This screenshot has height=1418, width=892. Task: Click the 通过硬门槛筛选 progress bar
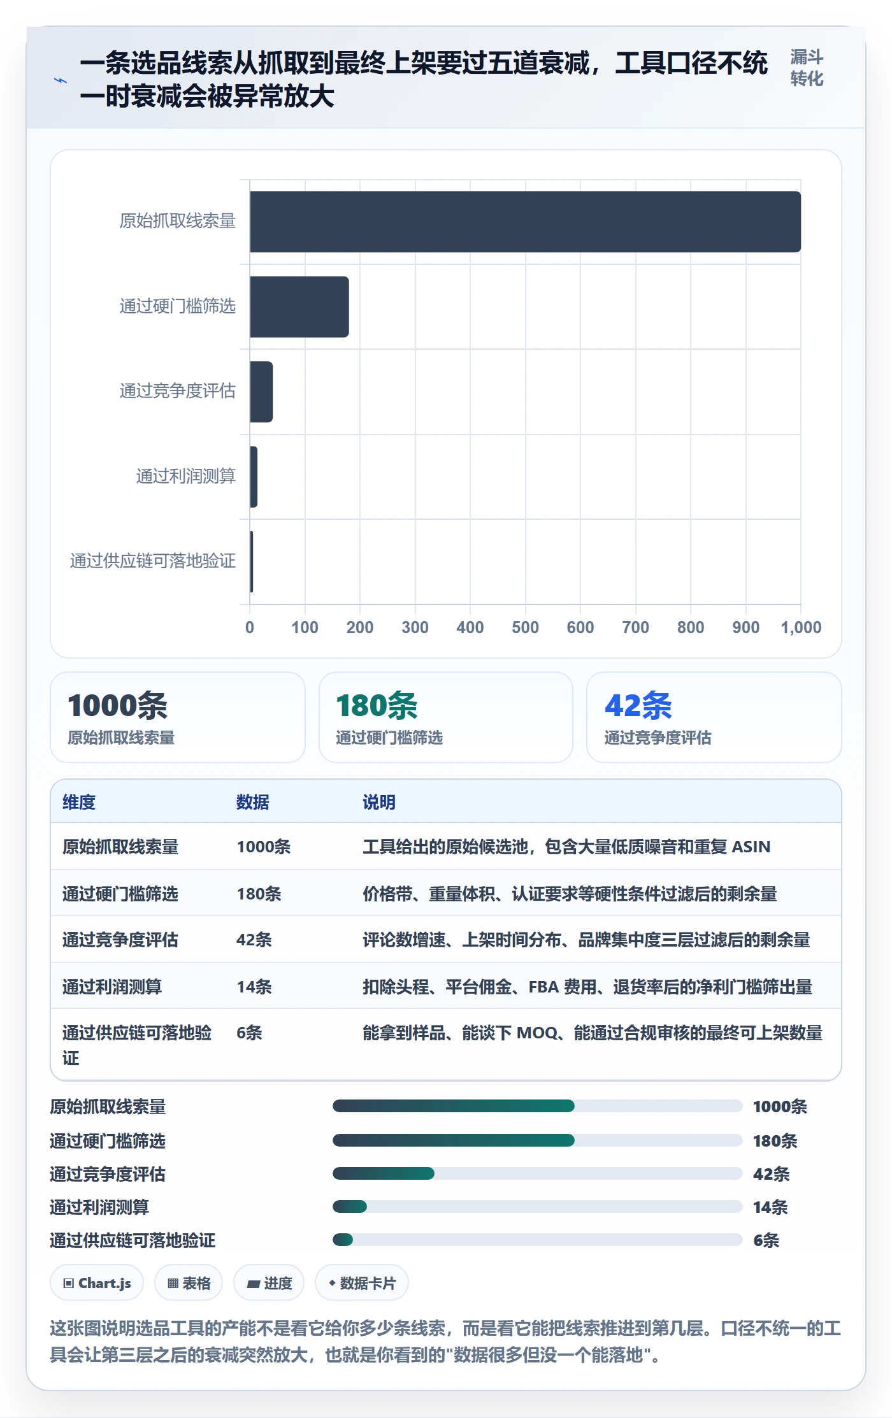(x=538, y=1140)
